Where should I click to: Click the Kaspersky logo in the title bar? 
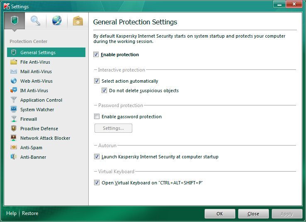coord(7,6)
